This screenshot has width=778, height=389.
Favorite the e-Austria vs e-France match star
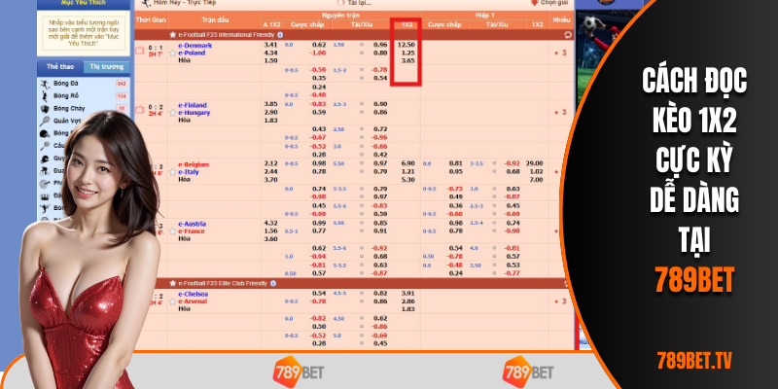pyautogui.click(x=173, y=231)
